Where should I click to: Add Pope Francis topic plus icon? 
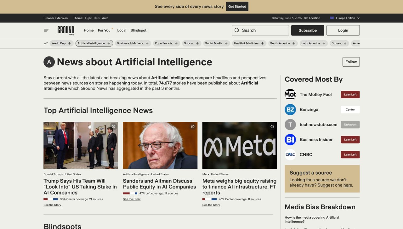click(x=176, y=43)
